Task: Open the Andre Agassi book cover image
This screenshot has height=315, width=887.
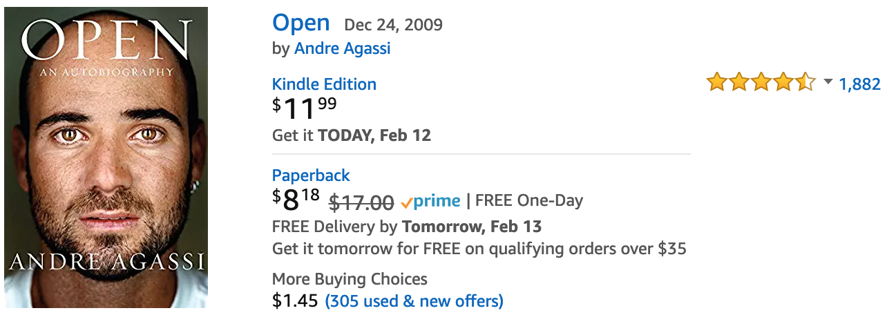Action: click(106, 157)
